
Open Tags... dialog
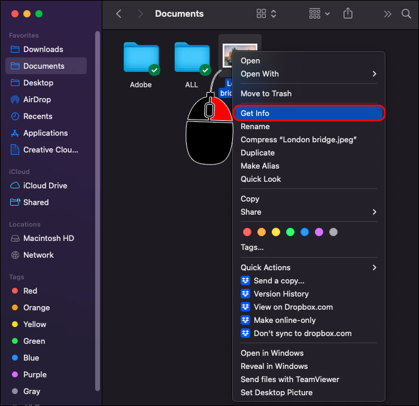click(x=309, y=247)
